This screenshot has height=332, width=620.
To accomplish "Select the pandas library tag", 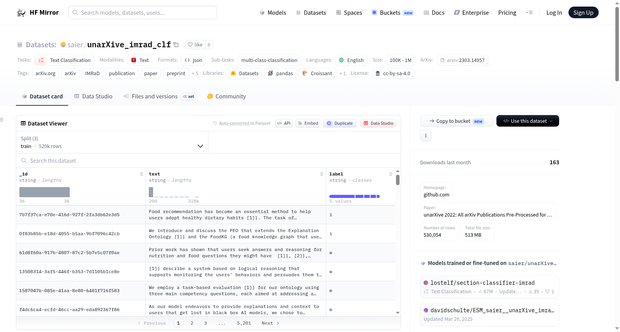I will (x=281, y=73).
